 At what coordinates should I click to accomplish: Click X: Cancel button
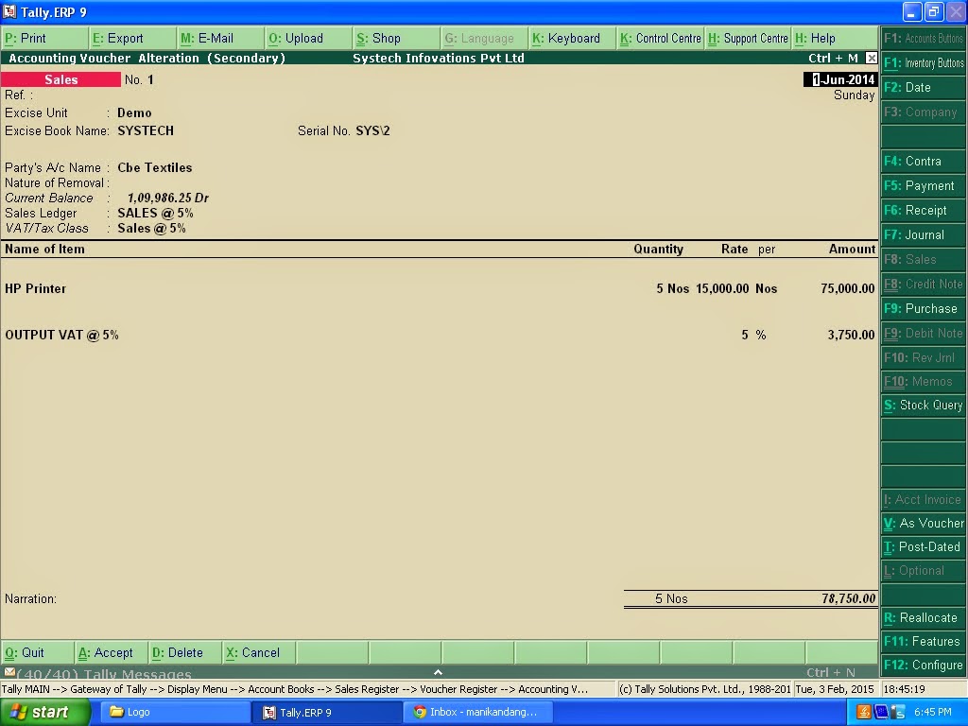(x=257, y=652)
